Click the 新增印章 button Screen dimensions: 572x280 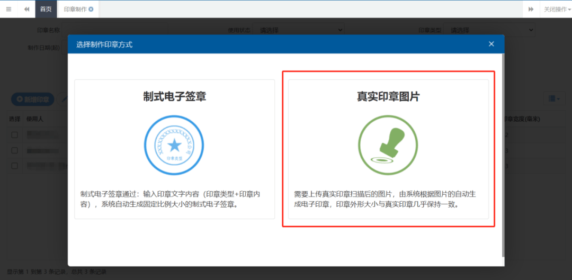pyautogui.click(x=33, y=99)
